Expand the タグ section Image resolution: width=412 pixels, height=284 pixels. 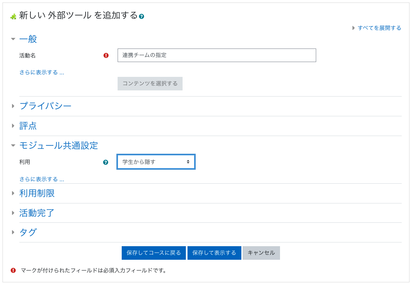point(28,233)
